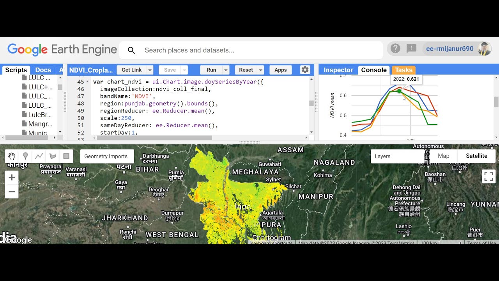
Task: Zoom out on the map
Action: coord(12,192)
